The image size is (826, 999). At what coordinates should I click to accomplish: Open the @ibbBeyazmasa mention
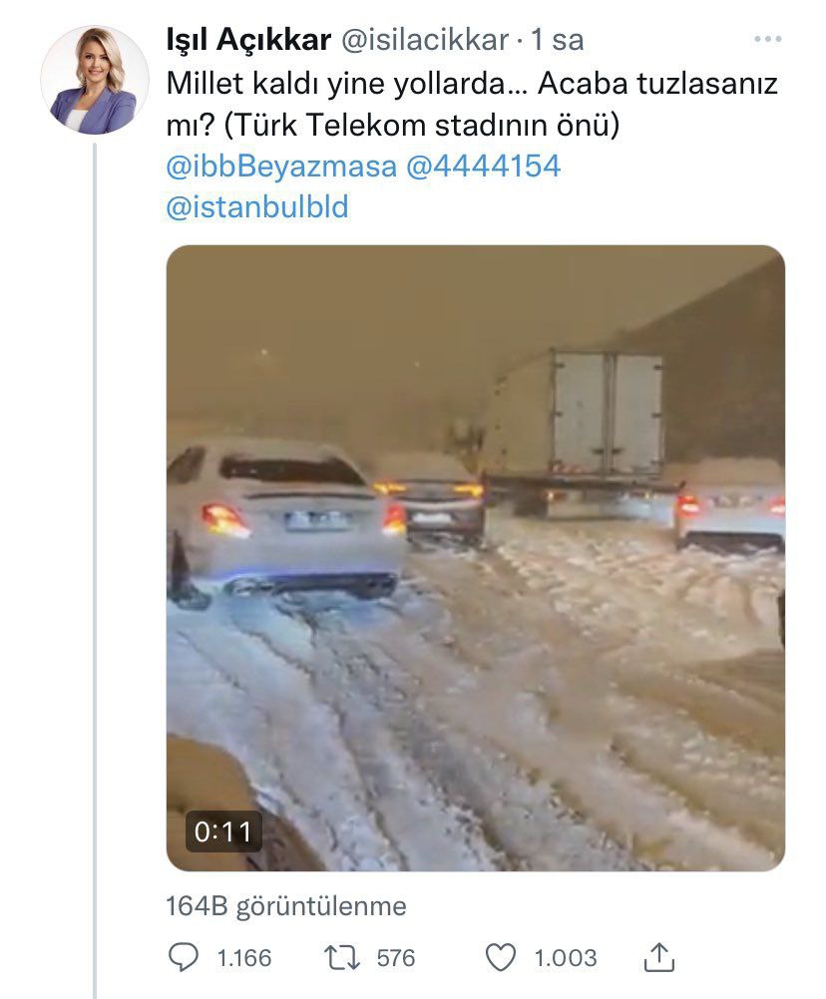click(281, 166)
